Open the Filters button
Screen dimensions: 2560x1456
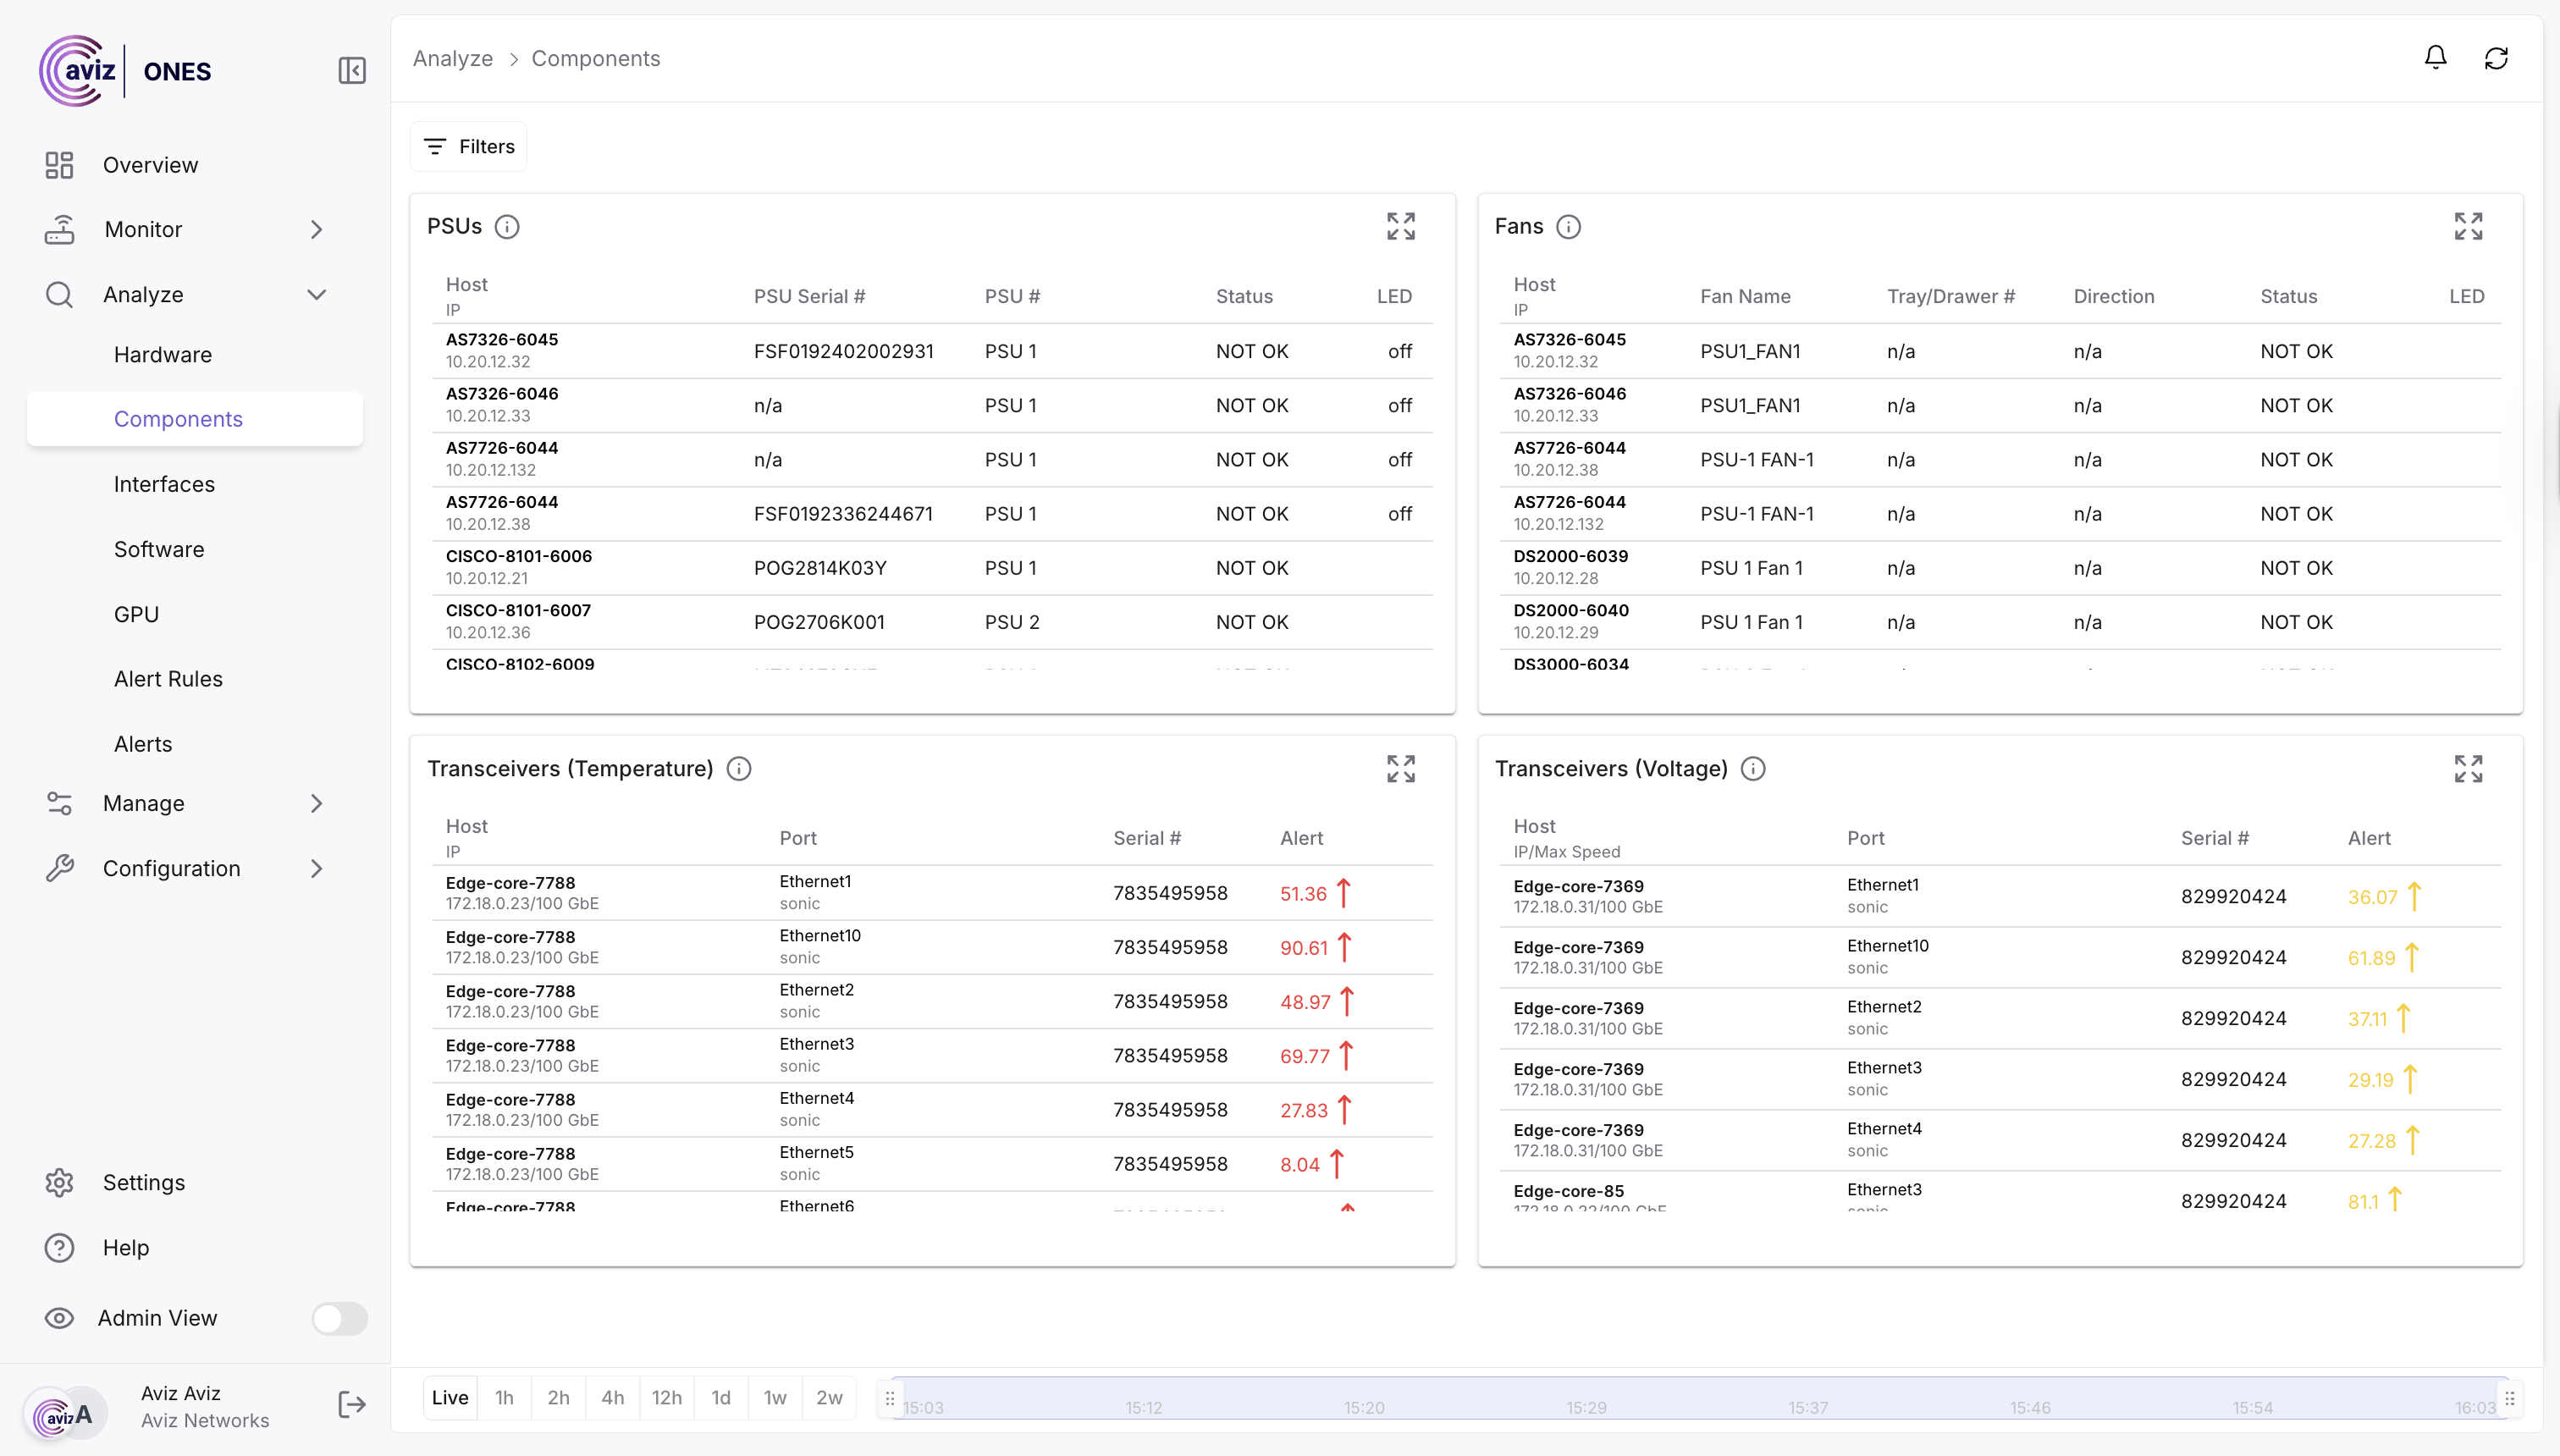(469, 147)
